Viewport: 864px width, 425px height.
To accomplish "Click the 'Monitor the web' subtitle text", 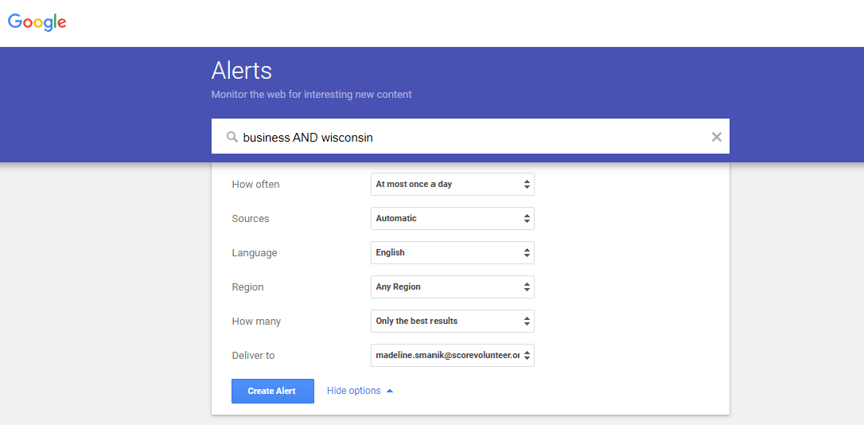I will tap(311, 94).
